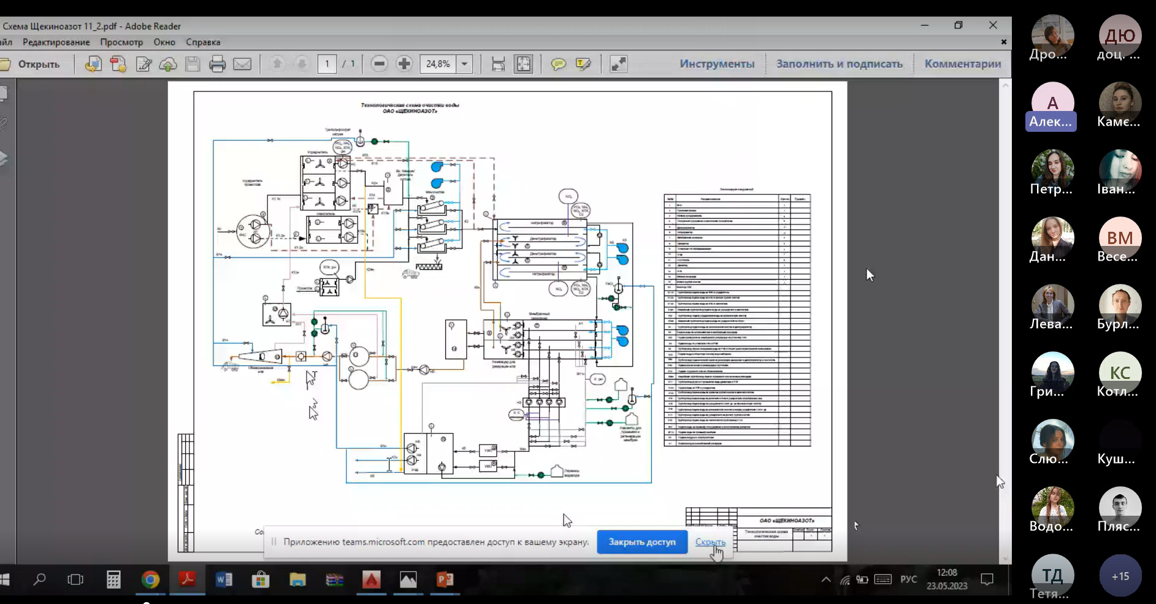Open the notification center icon
This screenshot has height=604, width=1156.
click(987, 579)
